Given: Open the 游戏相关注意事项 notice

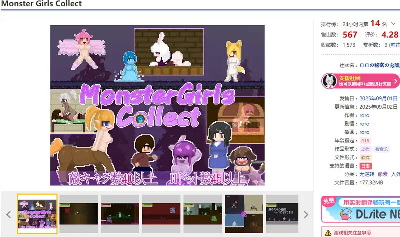Looking at the screenshot, I should 352,233.
